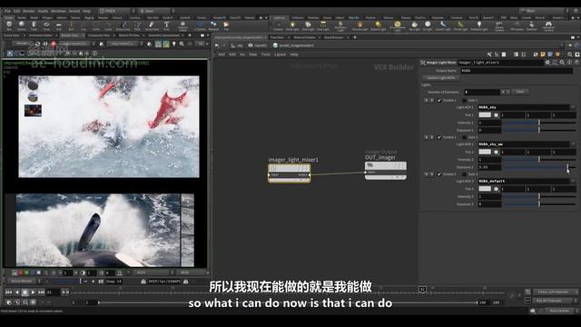The image size is (581, 327).
Task: Open the Windows menu
Action: click(x=58, y=11)
